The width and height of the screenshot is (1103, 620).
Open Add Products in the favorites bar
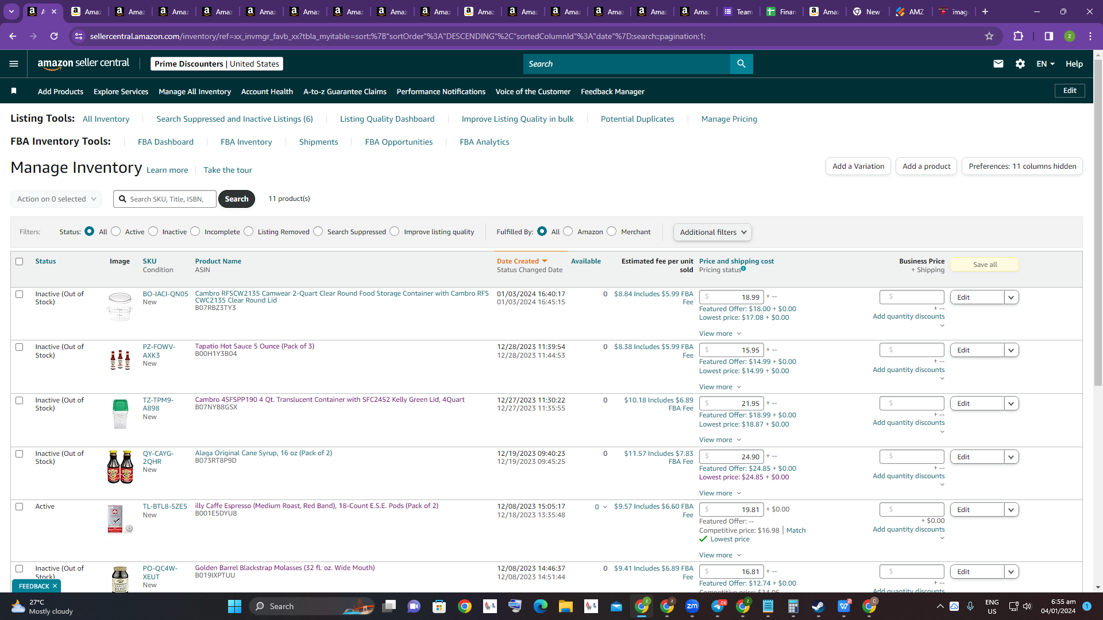(x=60, y=91)
